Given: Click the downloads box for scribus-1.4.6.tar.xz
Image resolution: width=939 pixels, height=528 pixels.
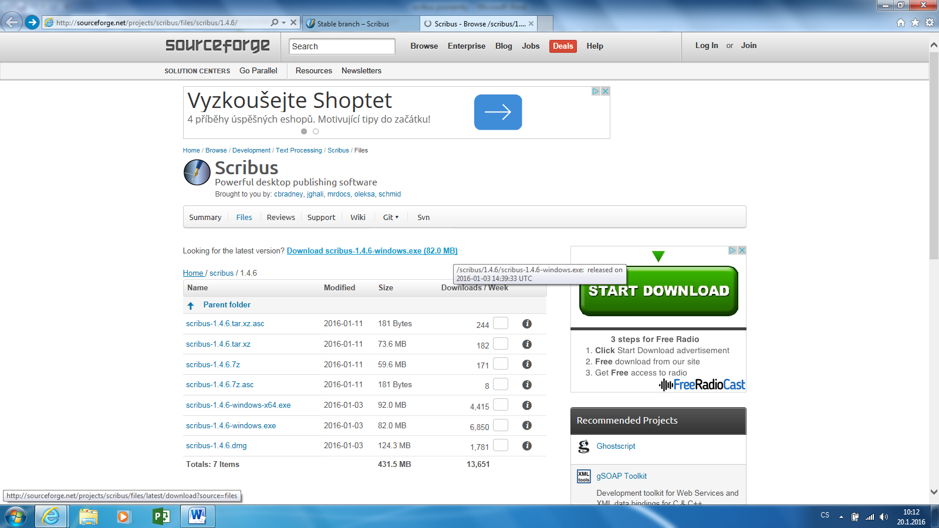Looking at the screenshot, I should [x=501, y=343].
